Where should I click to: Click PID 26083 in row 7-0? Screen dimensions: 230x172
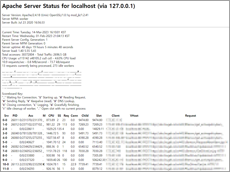tap(15, 151)
